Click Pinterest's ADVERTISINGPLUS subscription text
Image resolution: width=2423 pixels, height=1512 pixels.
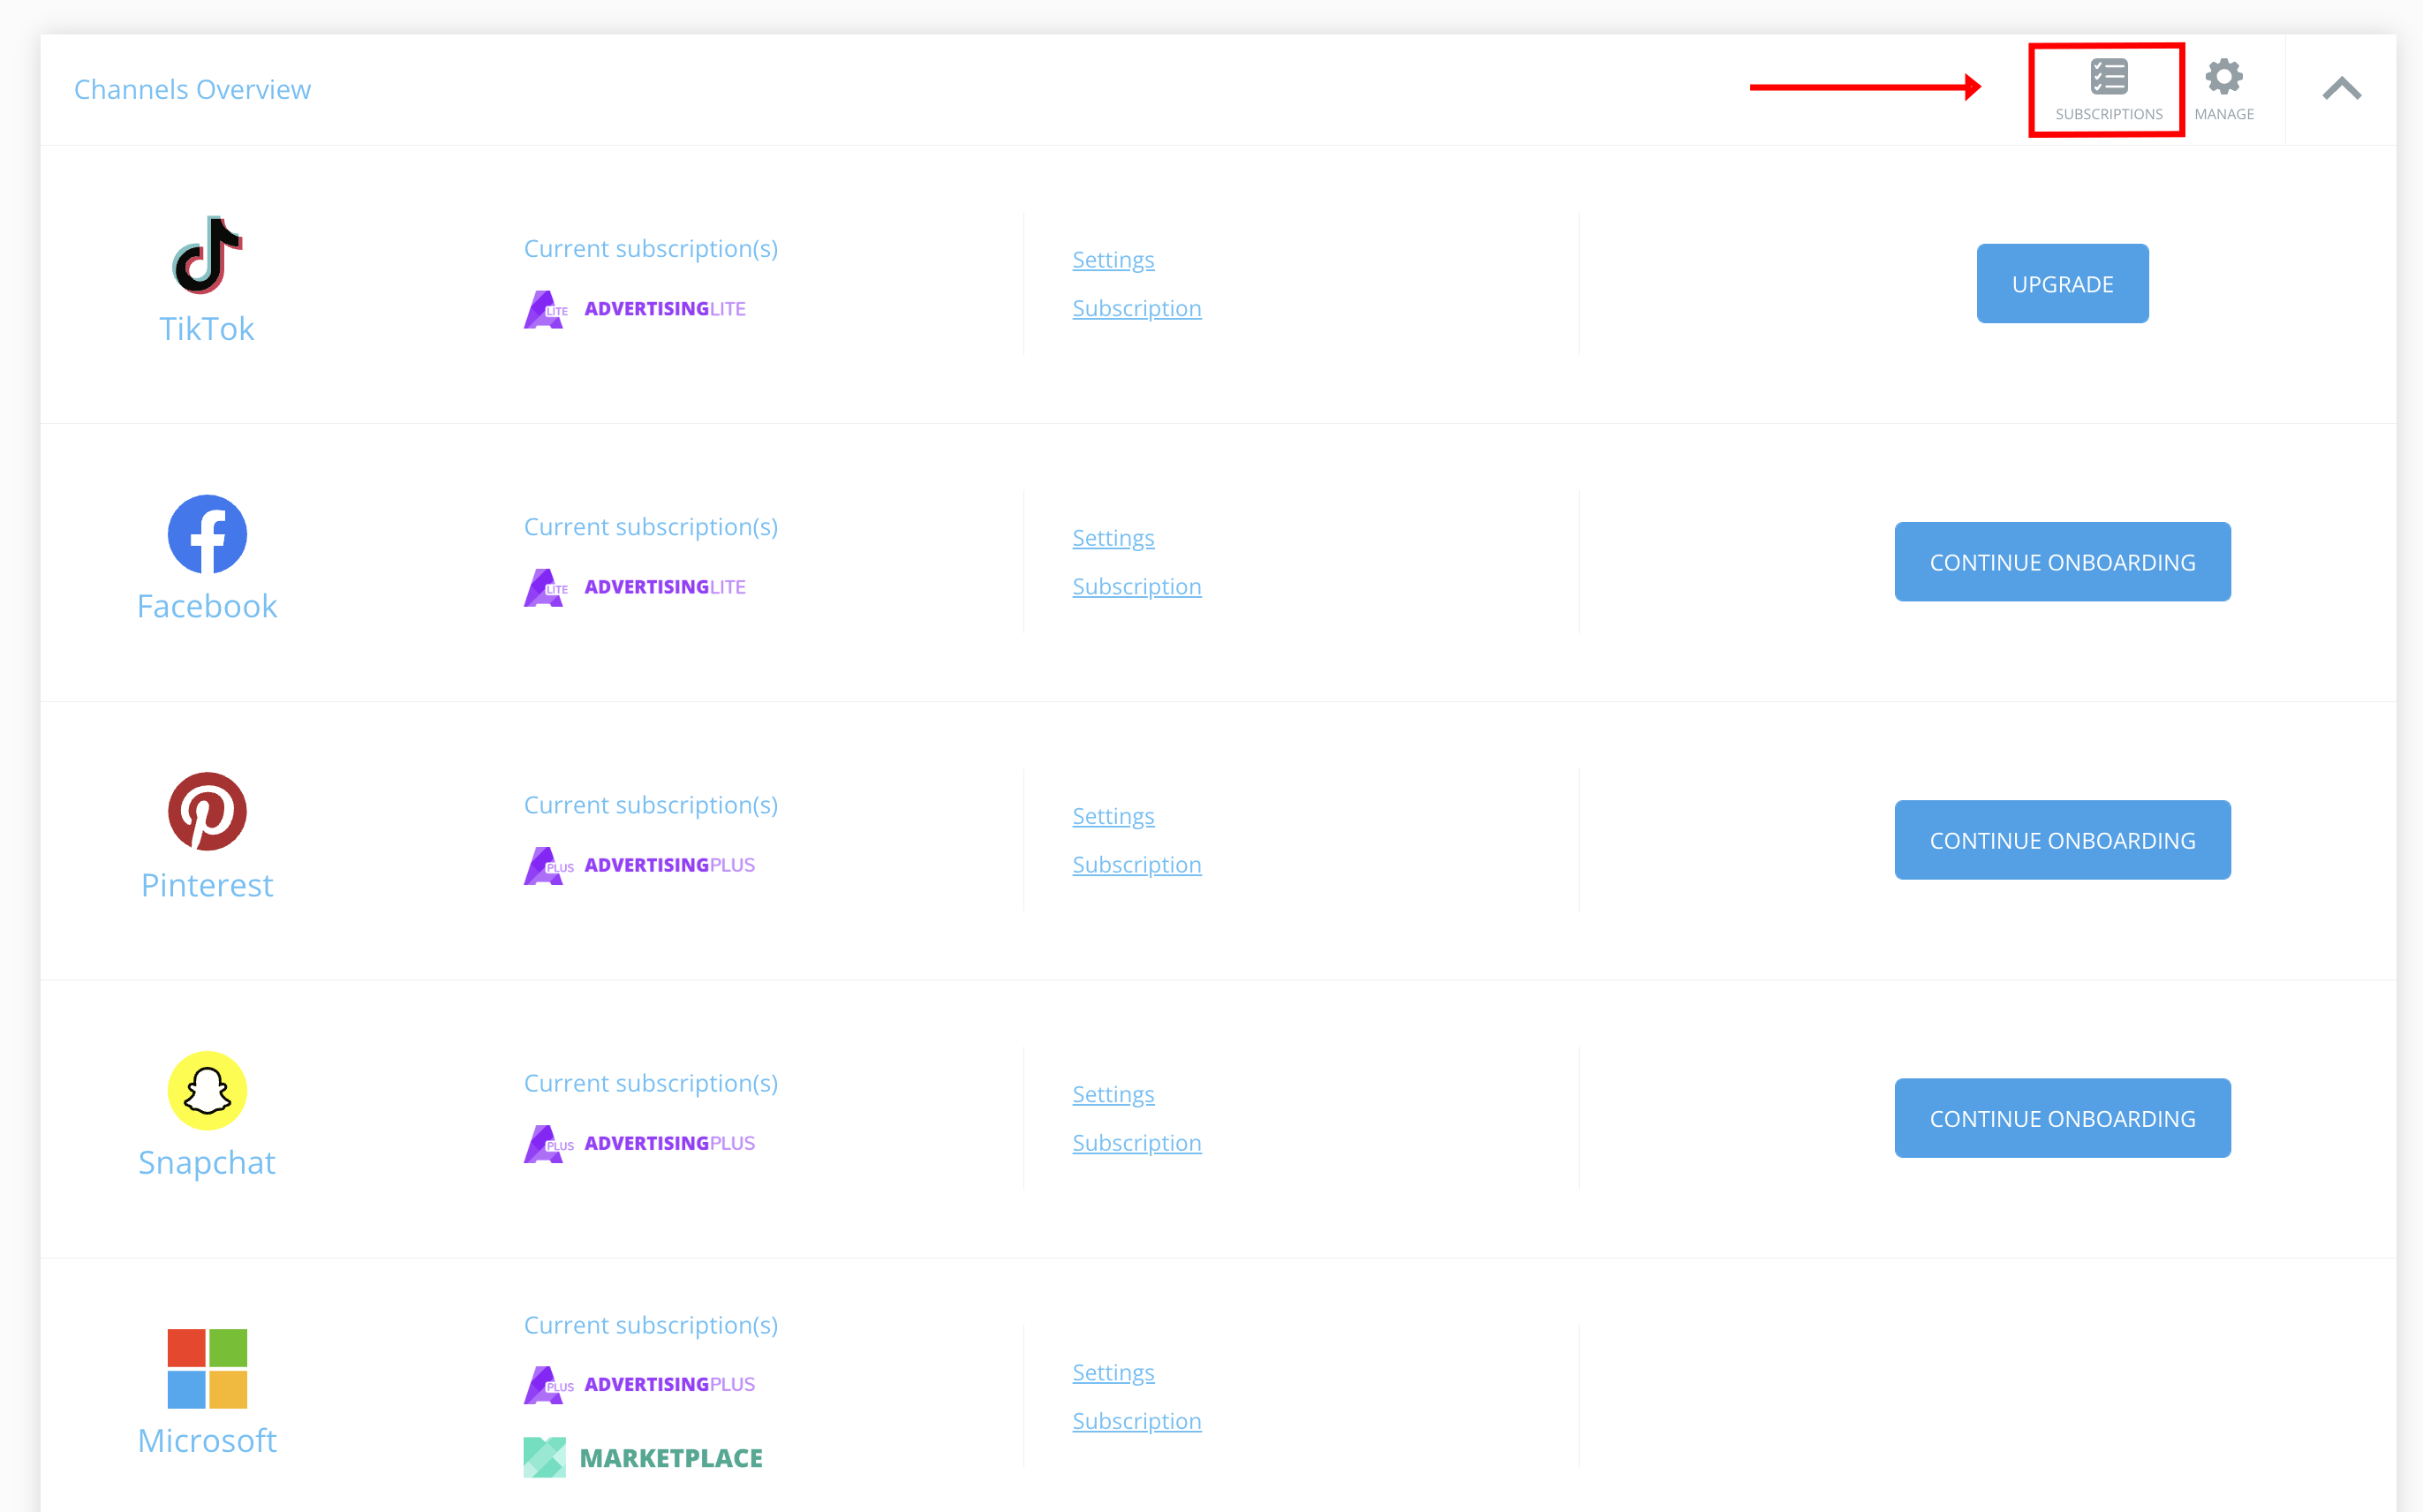[669, 865]
